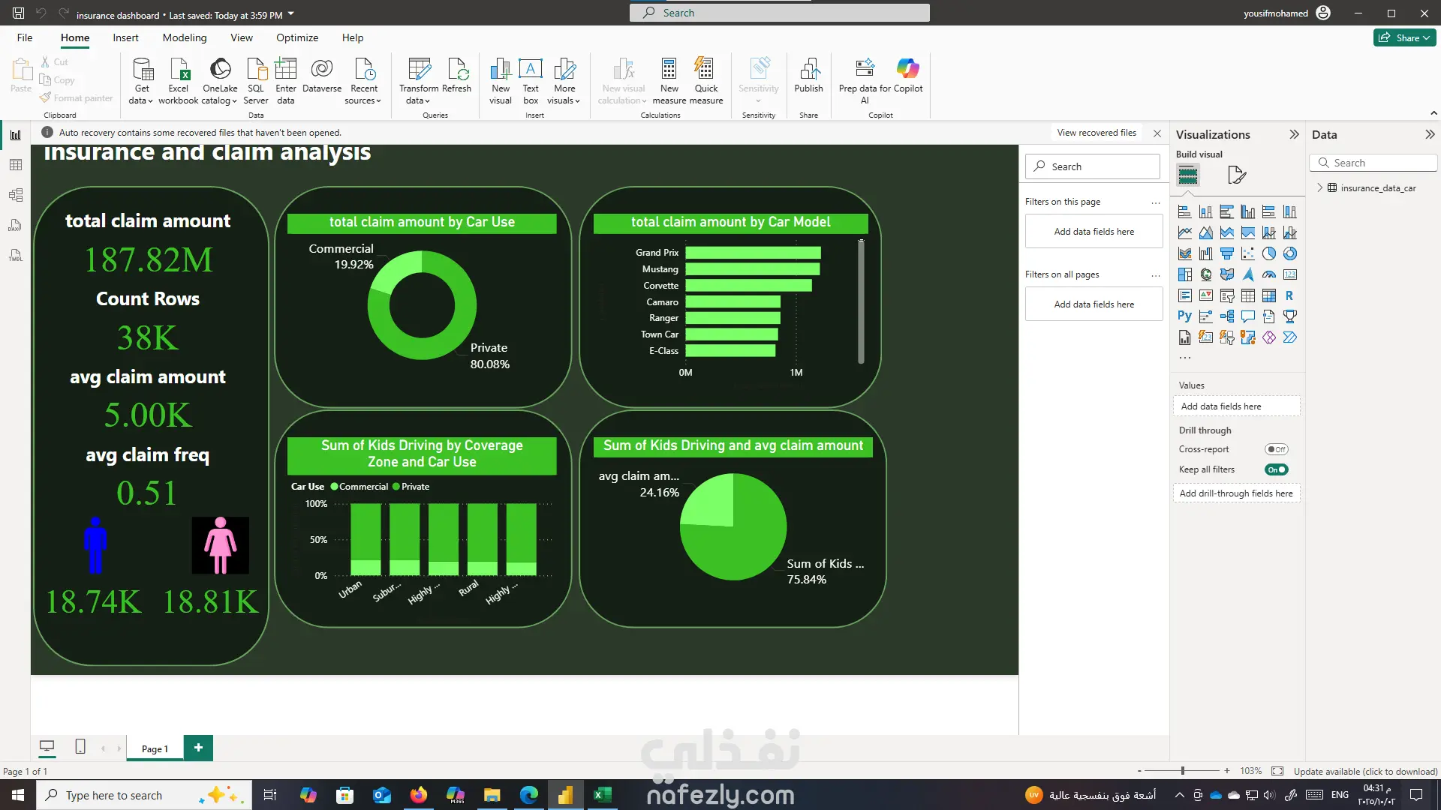The height and width of the screenshot is (810, 1441).
Task: Open Table view in the left sidebar
Action: pyautogui.click(x=16, y=165)
